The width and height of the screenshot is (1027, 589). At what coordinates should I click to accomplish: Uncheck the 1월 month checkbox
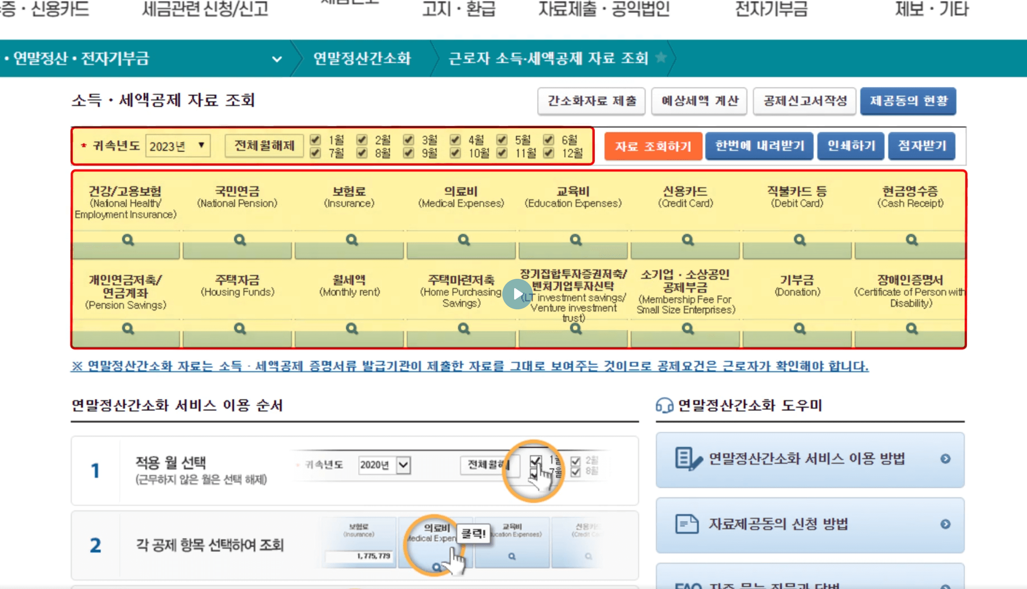(x=315, y=139)
